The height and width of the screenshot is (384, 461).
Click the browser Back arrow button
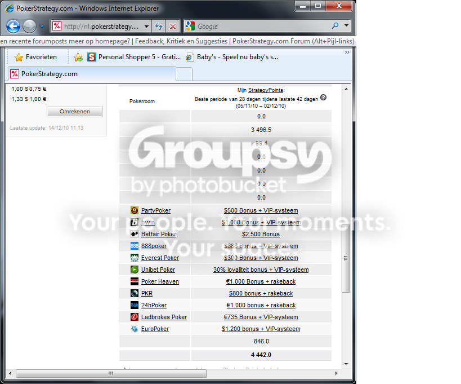(14, 26)
